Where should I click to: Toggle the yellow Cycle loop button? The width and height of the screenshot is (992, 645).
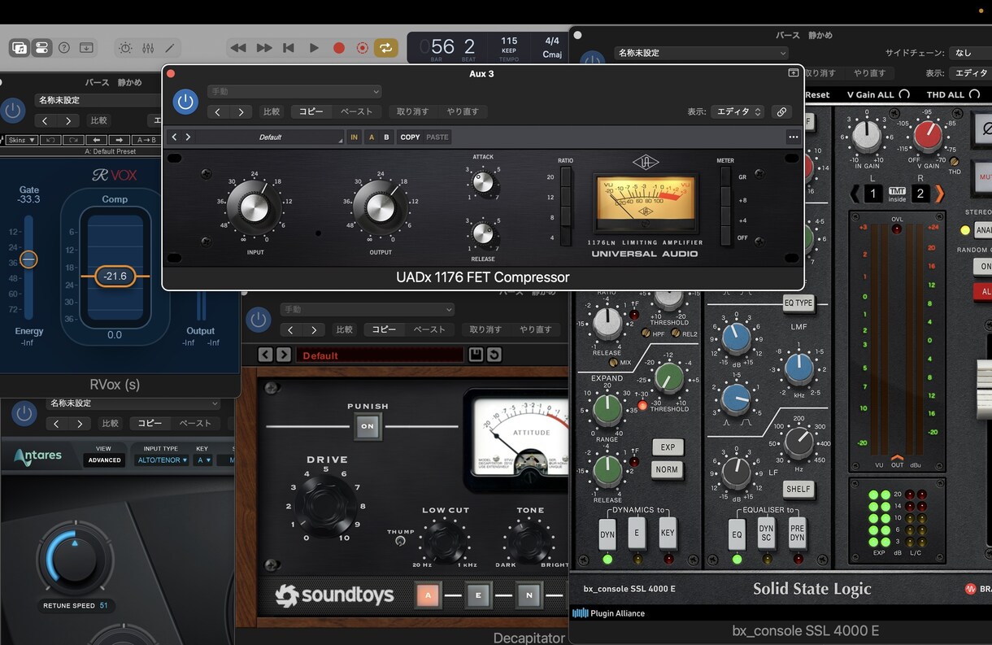click(x=385, y=48)
